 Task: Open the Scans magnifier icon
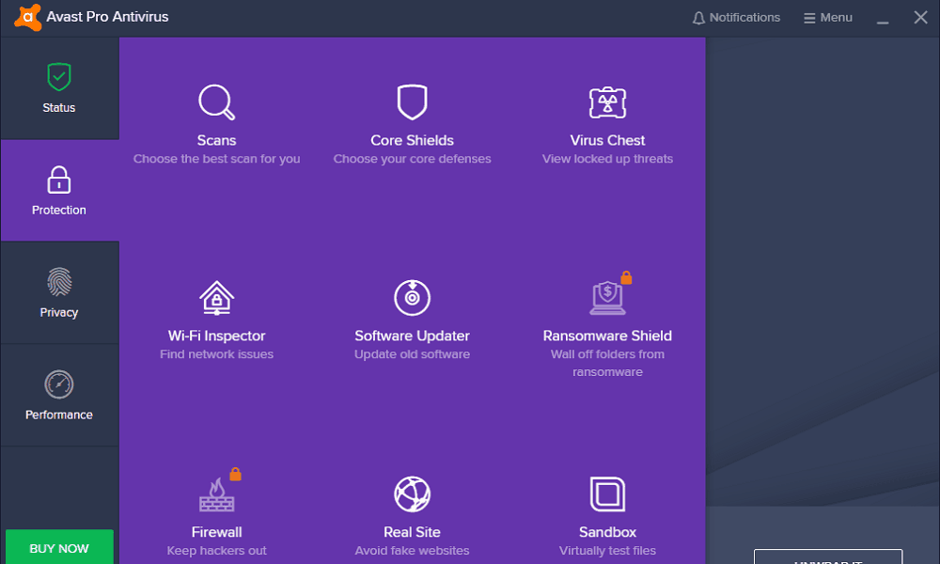[216, 102]
